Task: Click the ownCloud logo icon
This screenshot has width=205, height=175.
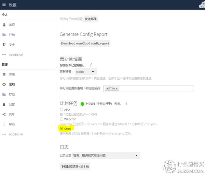Action: pos(202,5)
